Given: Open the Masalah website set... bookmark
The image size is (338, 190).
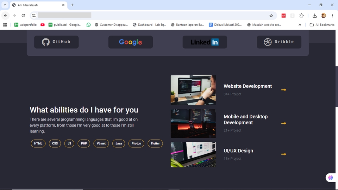Looking at the screenshot, I should point(264,25).
